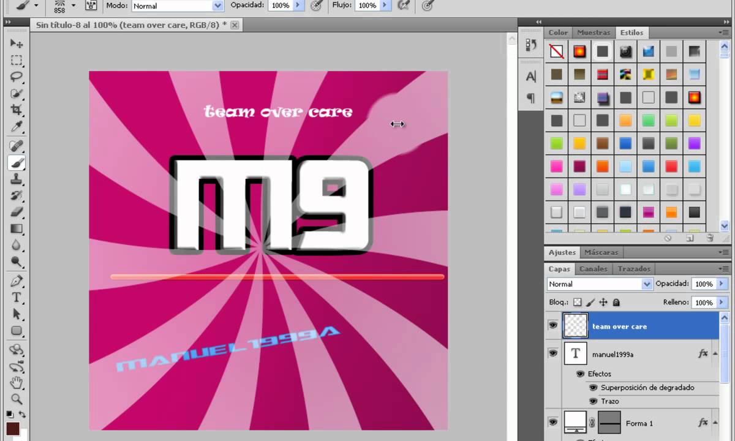Switch to the Trazados tab
Image resolution: width=735 pixels, height=441 pixels.
(x=634, y=269)
